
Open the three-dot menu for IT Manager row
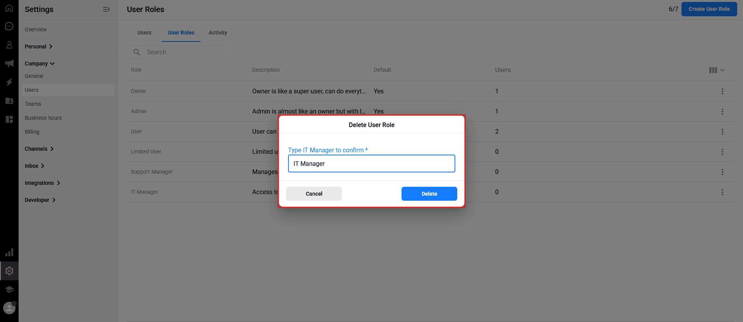pyautogui.click(x=722, y=192)
